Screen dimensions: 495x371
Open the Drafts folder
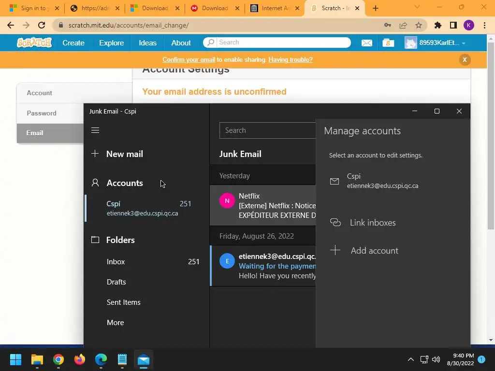click(147, 282)
